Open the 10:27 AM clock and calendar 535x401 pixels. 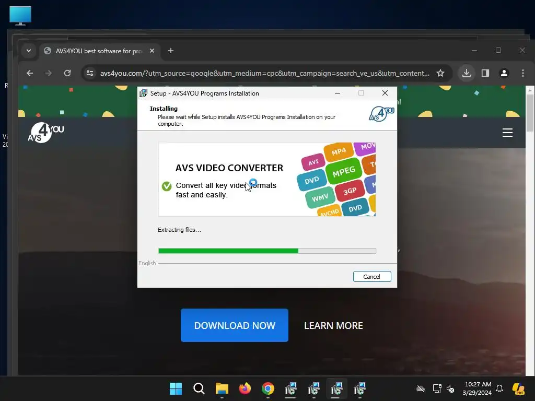pos(478,388)
